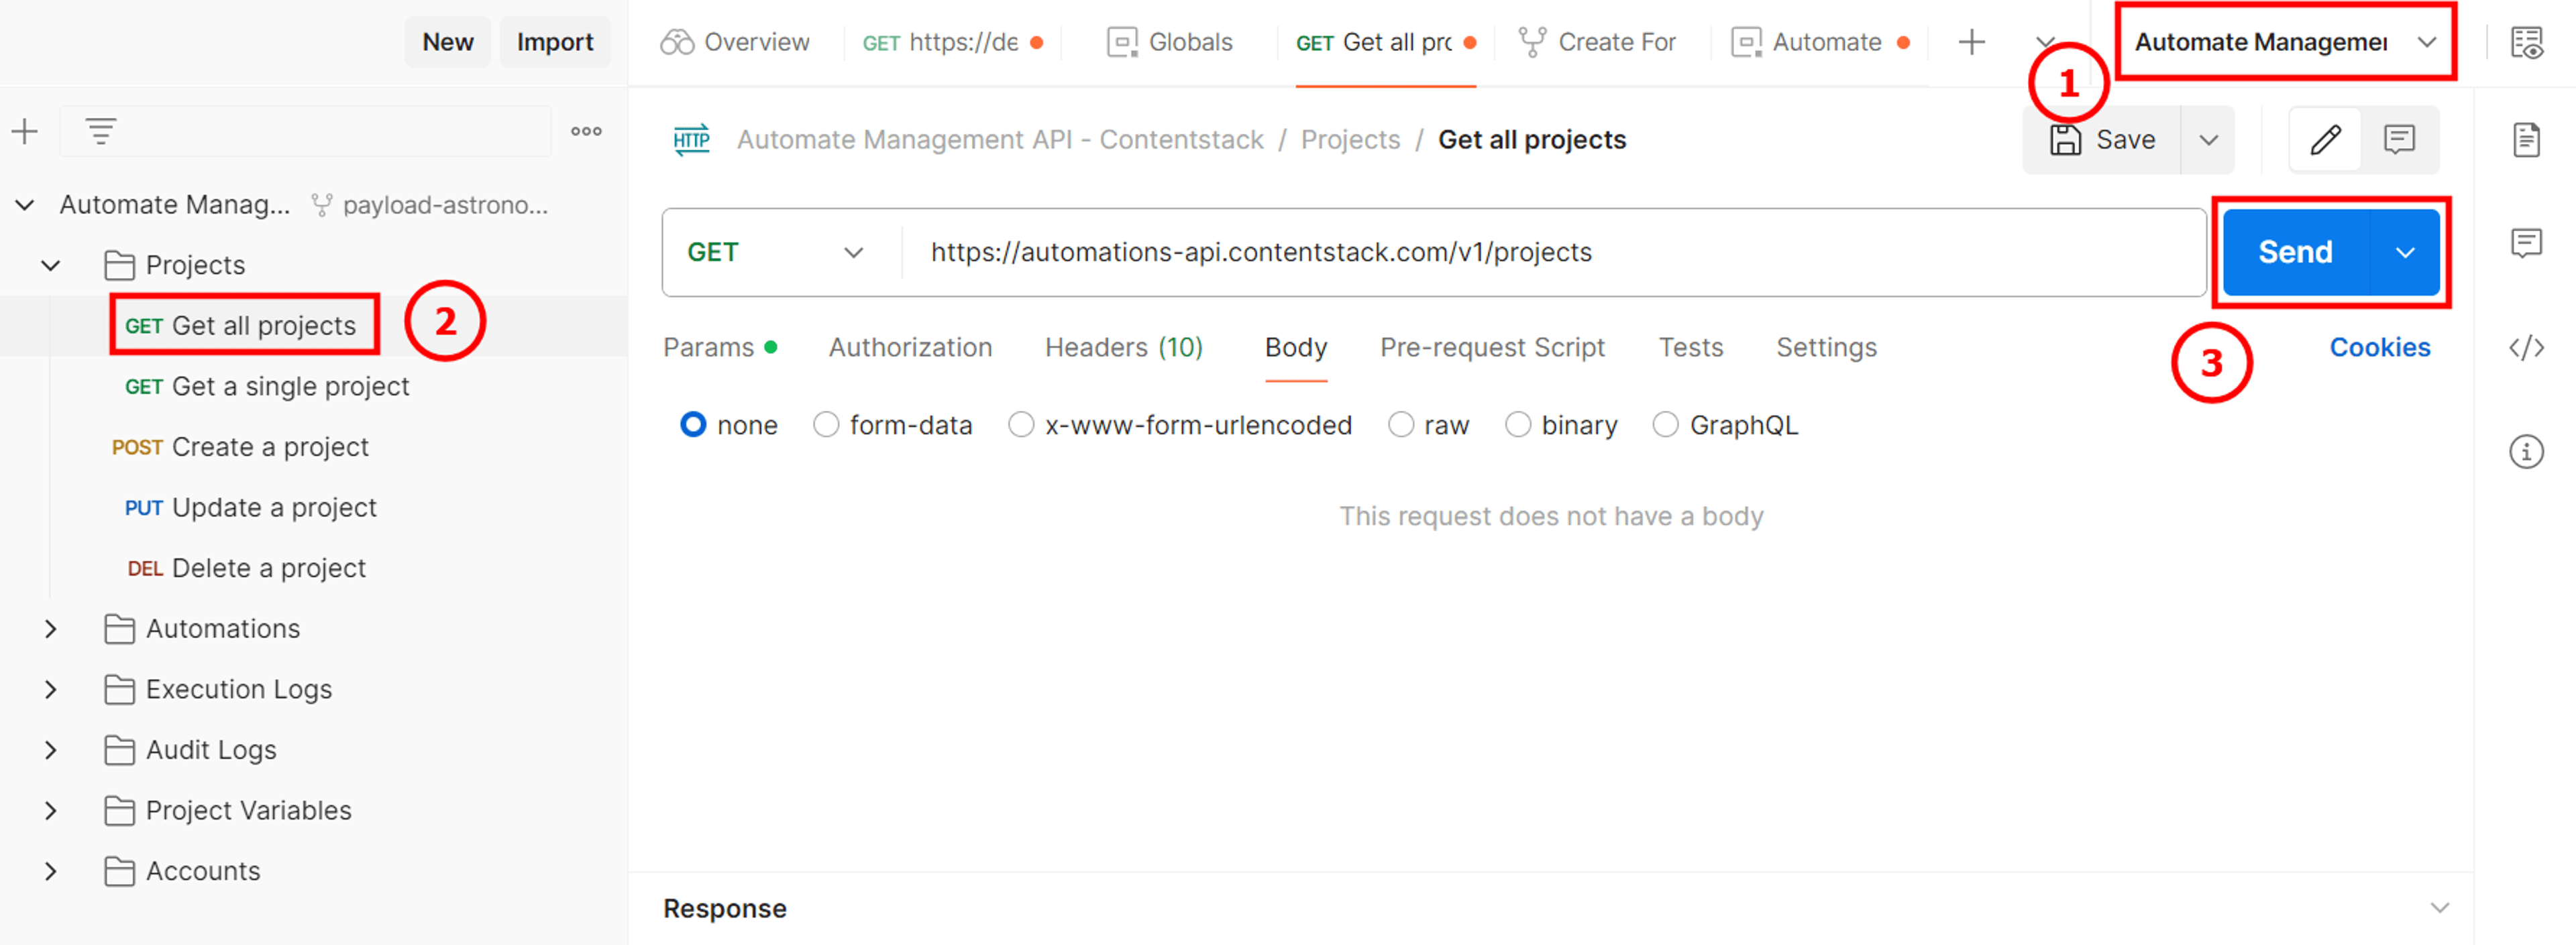The height and width of the screenshot is (945, 2576).
Task: Open the Save options dropdown arrow
Action: (2208, 140)
